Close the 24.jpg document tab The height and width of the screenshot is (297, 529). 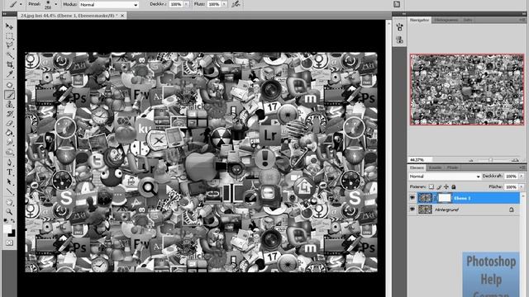[x=122, y=16]
